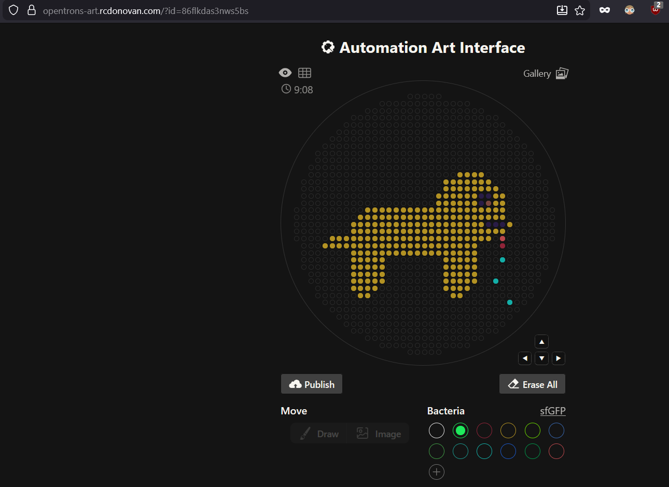Add a new bacteria color with plus icon
The height and width of the screenshot is (487, 669).
[437, 472]
